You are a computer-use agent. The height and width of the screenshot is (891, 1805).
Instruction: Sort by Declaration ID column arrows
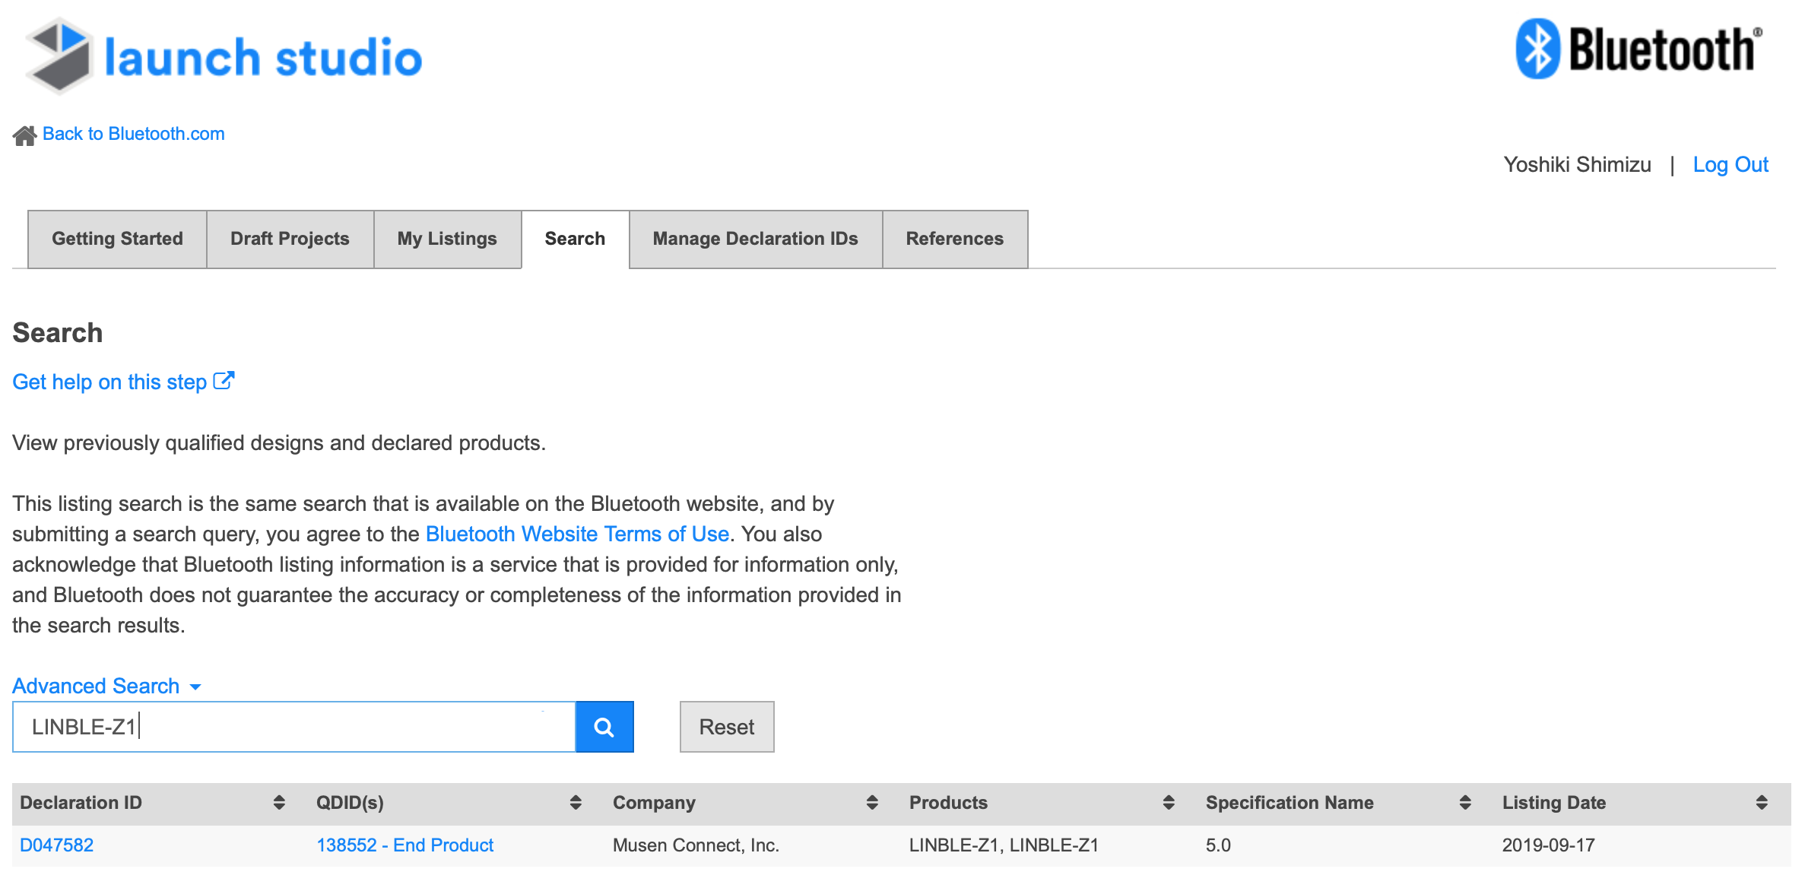(x=279, y=803)
